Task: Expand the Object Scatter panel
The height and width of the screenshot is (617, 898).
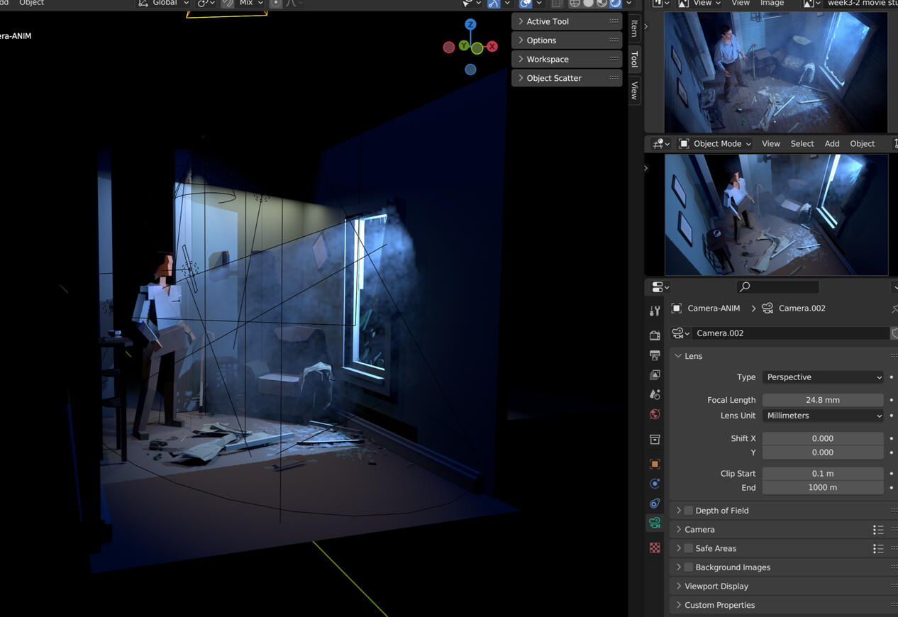Action: click(x=553, y=78)
